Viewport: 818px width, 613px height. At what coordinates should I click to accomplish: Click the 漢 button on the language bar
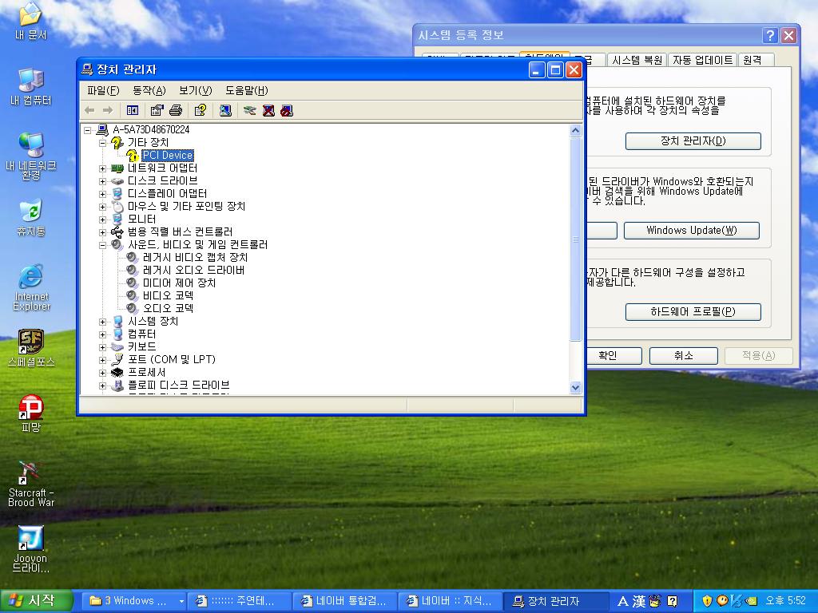pos(638,602)
